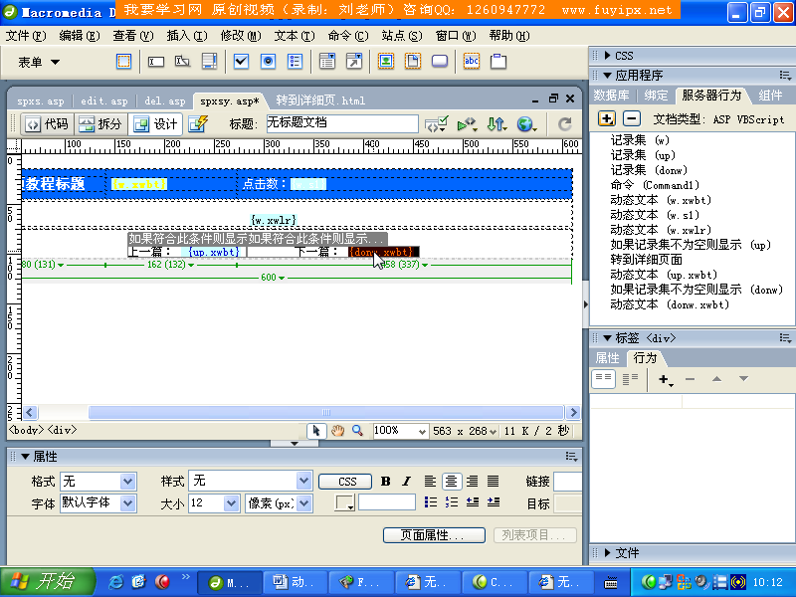Insert a Textarea icon
Viewport: 796px width, 597px height.
(209, 62)
